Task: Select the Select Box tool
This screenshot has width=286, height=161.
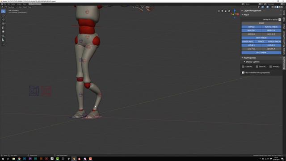Action: [3, 11]
